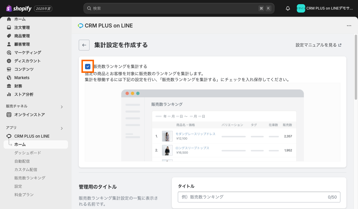Select ダッシュボード under CRM PLUS
Image resolution: width=358 pixels, height=209 pixels.
coord(28,153)
